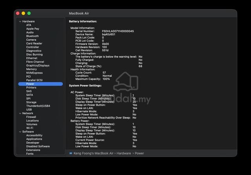Select Power in the sidebar

40,84
